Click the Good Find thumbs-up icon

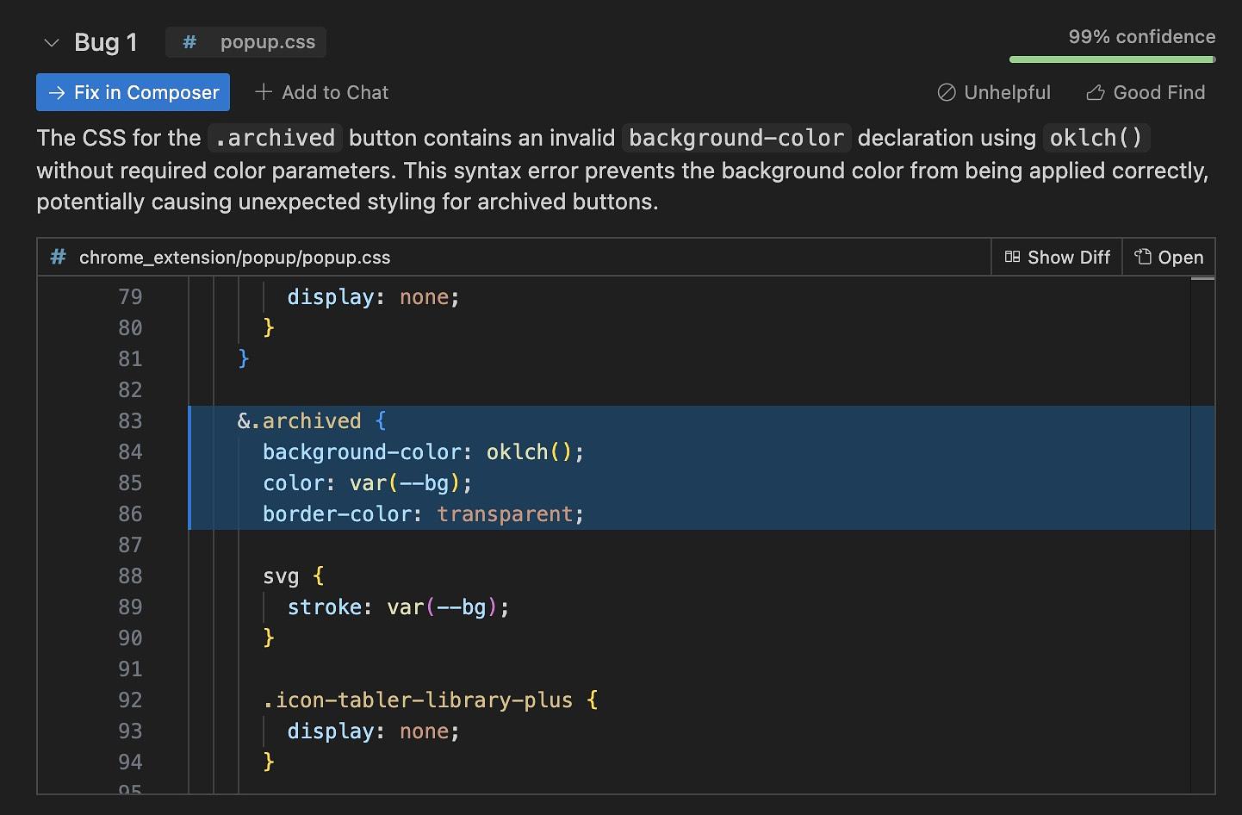click(x=1095, y=93)
